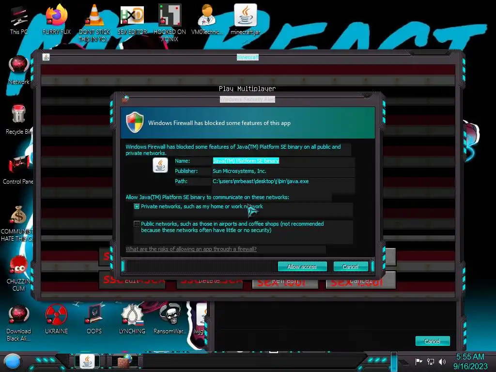The image size is (496, 372).
Task: Click the java.exe path text
Action: click(261, 181)
